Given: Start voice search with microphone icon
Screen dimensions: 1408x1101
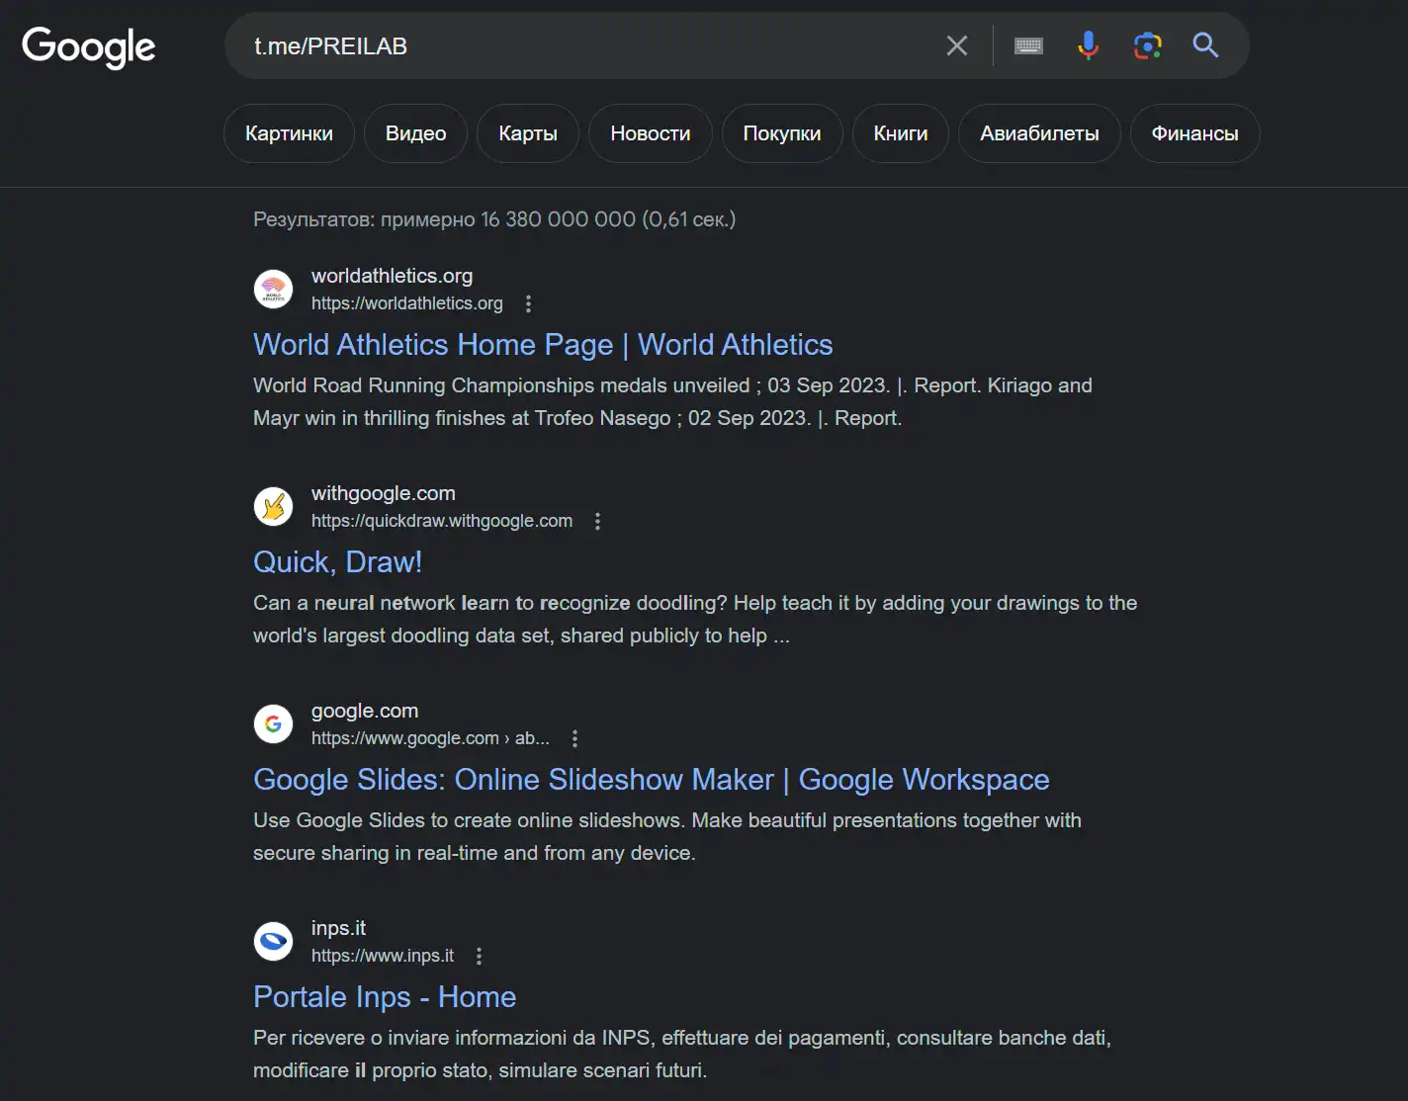Looking at the screenshot, I should tap(1088, 45).
